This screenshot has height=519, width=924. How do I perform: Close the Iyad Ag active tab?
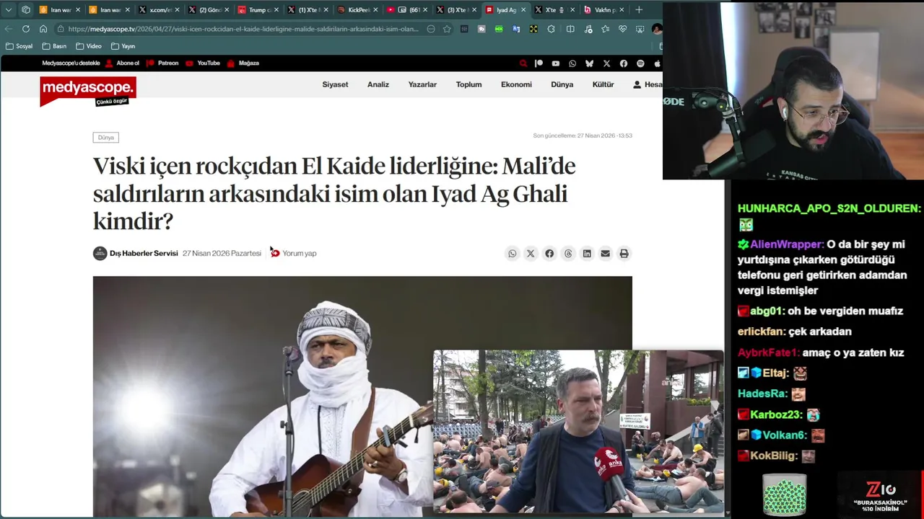tap(523, 10)
